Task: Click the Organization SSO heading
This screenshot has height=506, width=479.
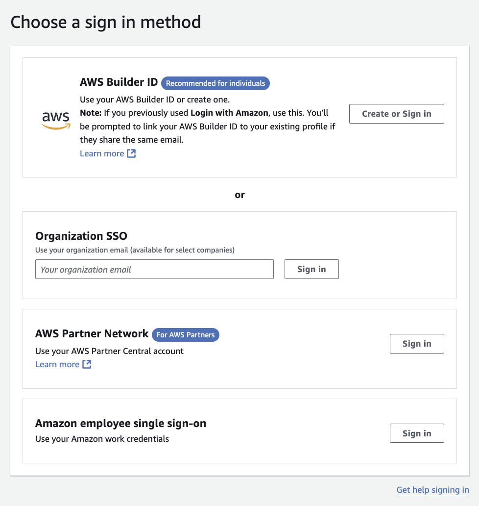Action: coord(81,236)
